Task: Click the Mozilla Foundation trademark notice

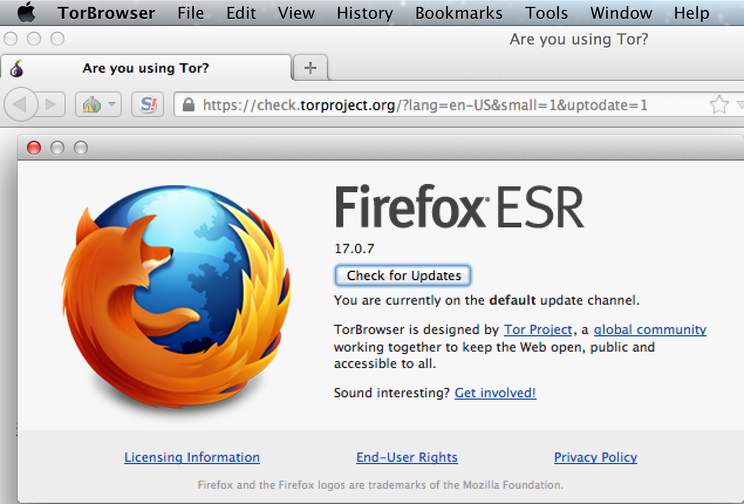Action: 380,485
